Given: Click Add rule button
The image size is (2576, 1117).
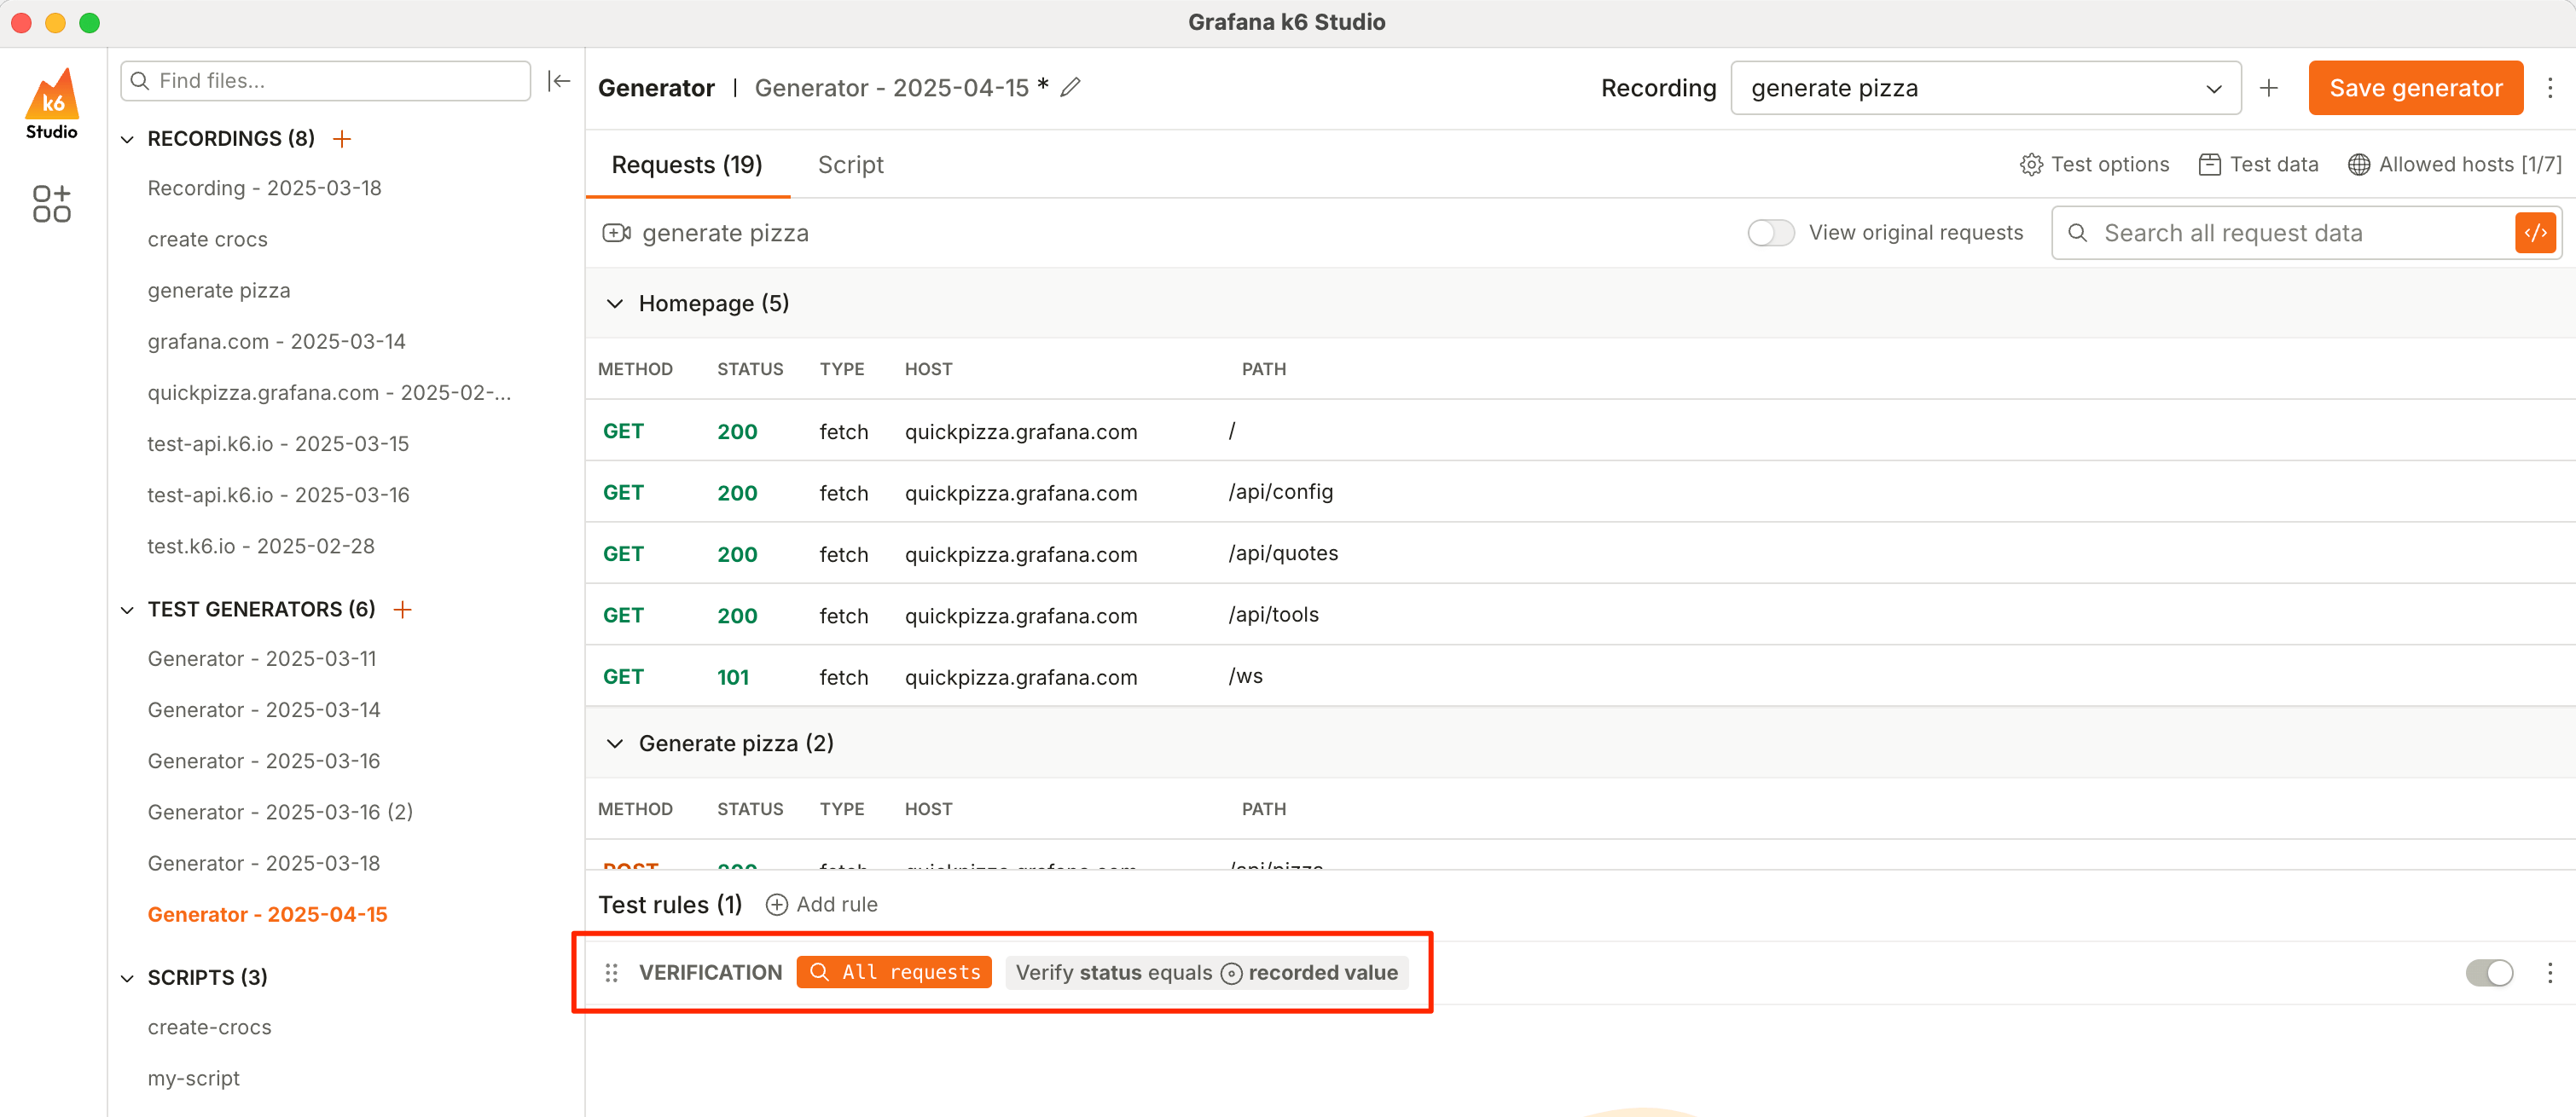Looking at the screenshot, I should tap(822, 904).
